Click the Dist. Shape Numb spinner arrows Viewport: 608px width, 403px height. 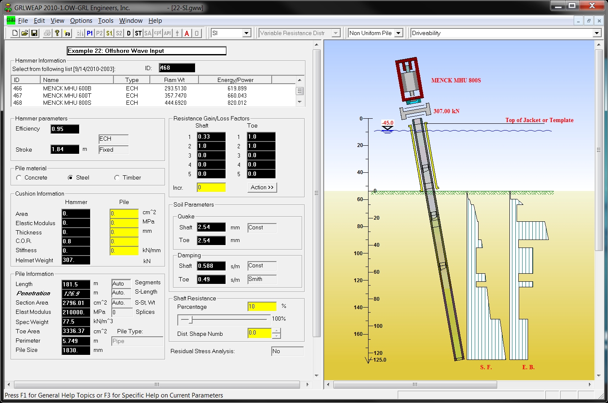[x=276, y=334]
